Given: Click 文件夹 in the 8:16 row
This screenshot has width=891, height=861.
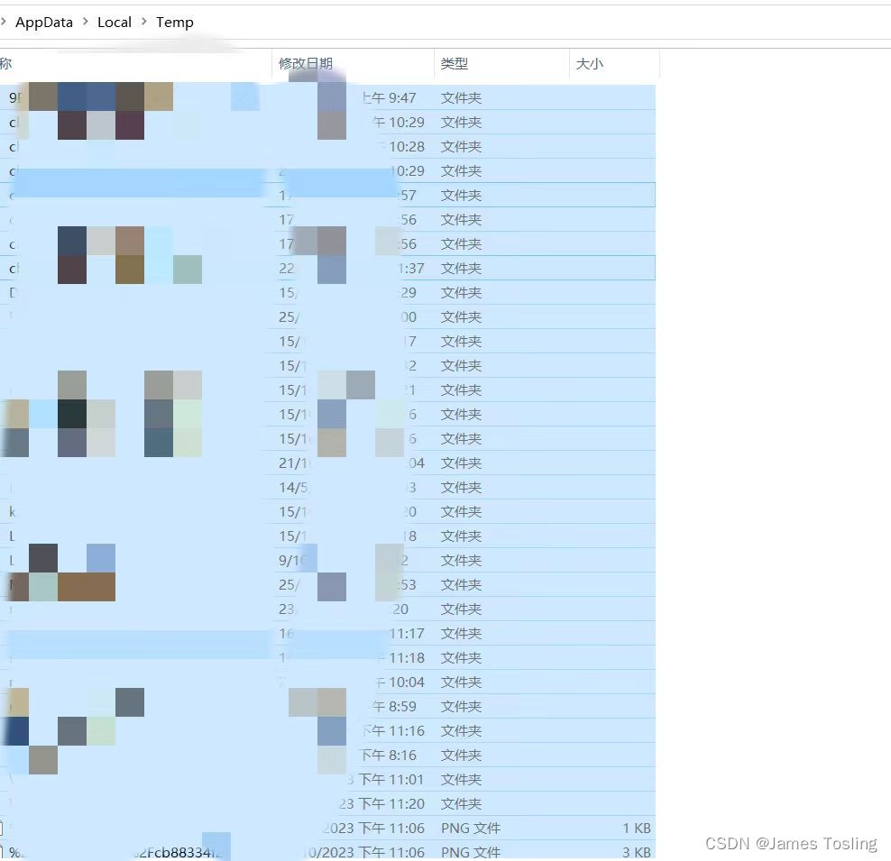Looking at the screenshot, I should pyautogui.click(x=461, y=756).
